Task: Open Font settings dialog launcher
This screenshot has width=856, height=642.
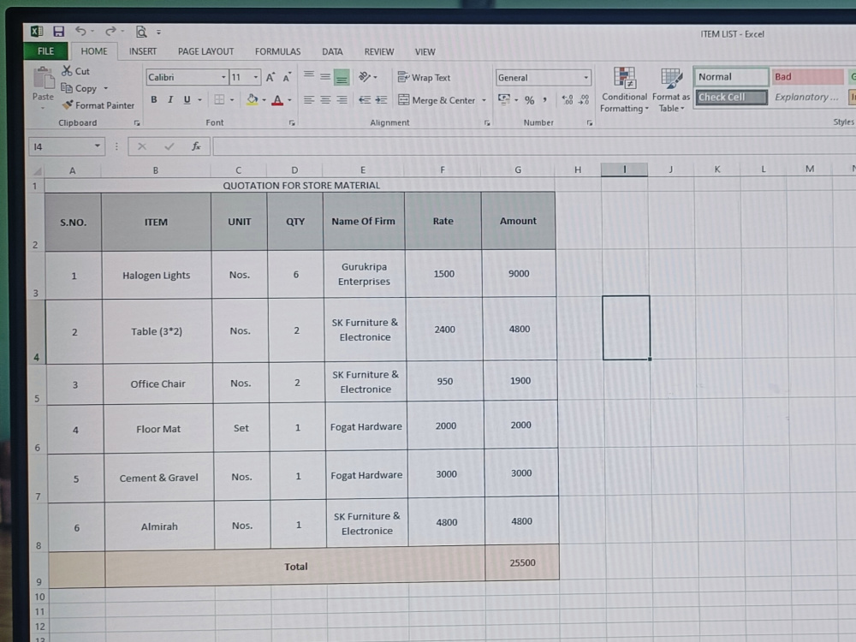Action: click(292, 123)
